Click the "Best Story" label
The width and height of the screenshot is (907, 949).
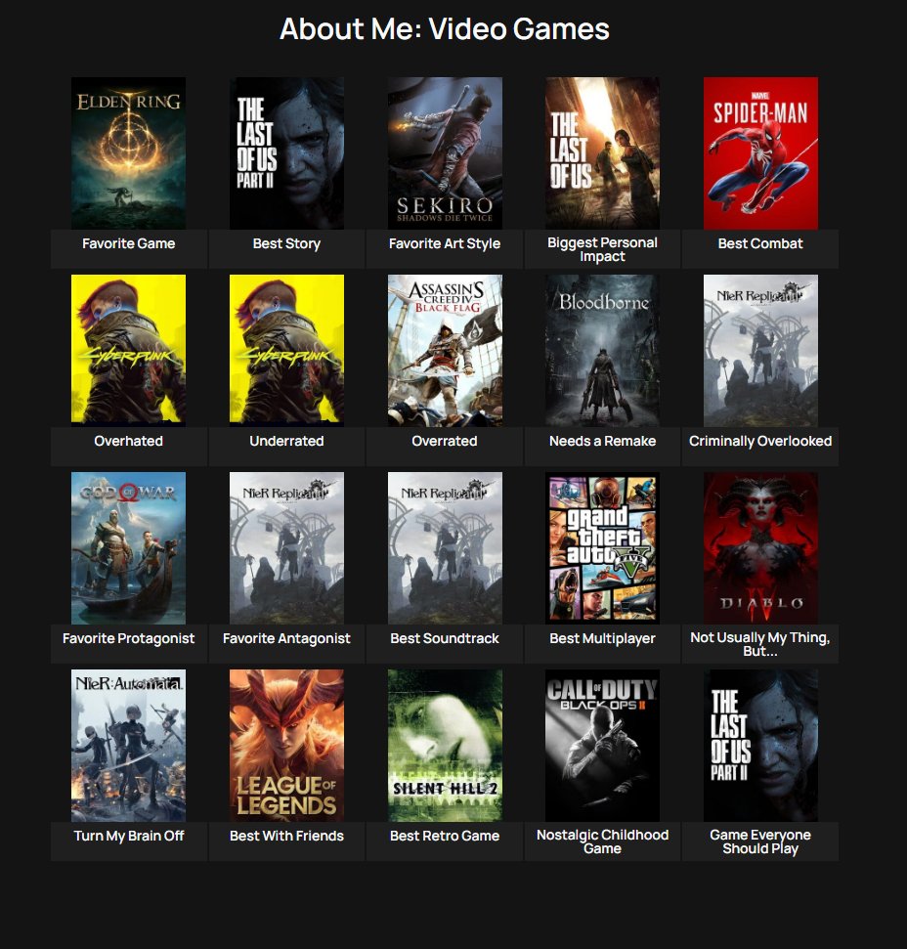click(286, 243)
